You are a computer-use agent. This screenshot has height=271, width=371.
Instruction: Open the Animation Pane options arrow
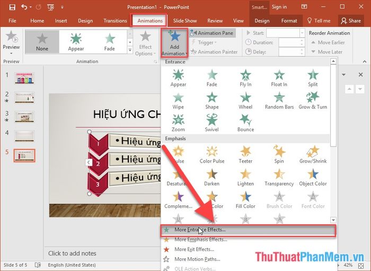tap(343, 75)
